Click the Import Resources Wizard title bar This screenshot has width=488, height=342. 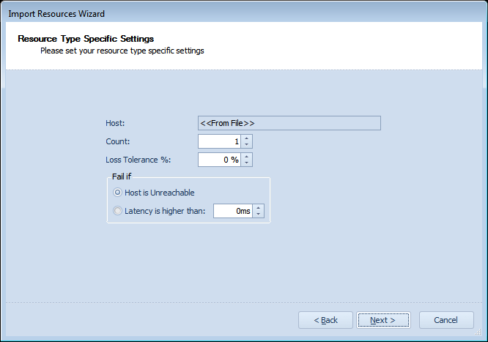[x=244, y=14]
